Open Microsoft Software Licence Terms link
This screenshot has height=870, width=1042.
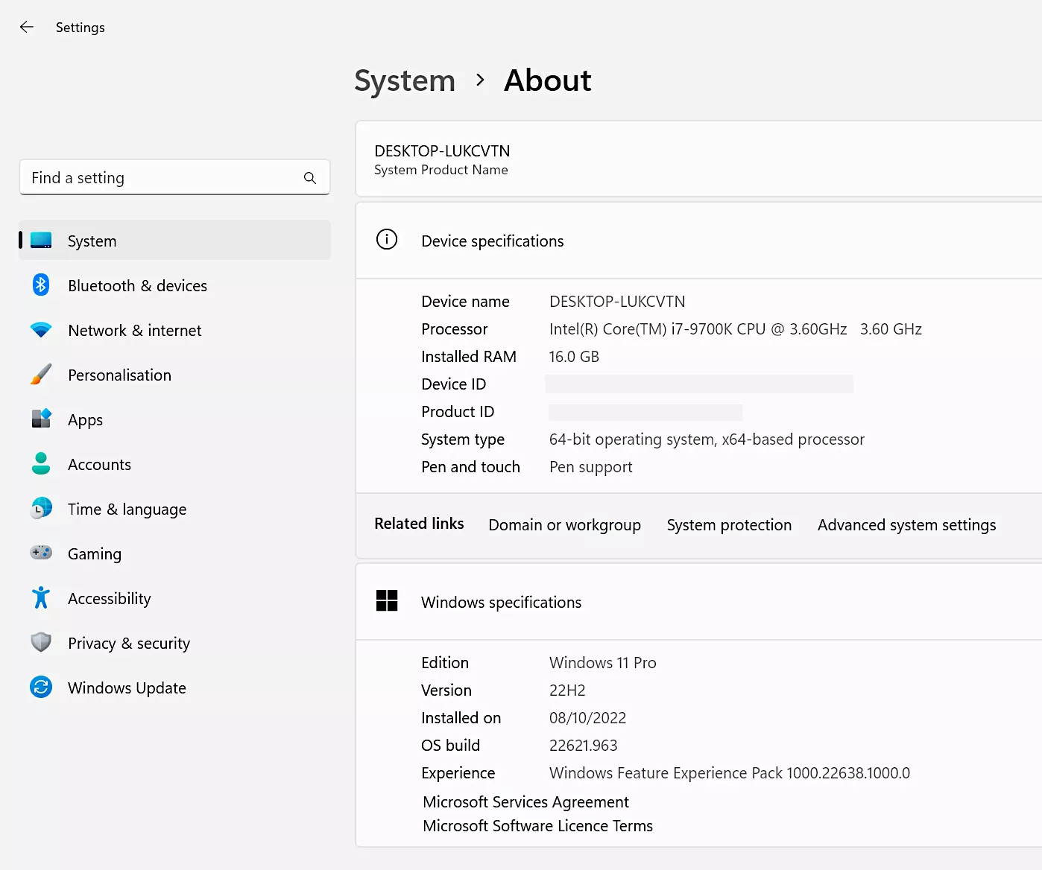point(538,826)
